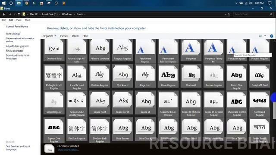This screenshot has height=155, width=276.
Task: Select the Palatino Linotype font
Action: pyautogui.click(x=100, y=50)
